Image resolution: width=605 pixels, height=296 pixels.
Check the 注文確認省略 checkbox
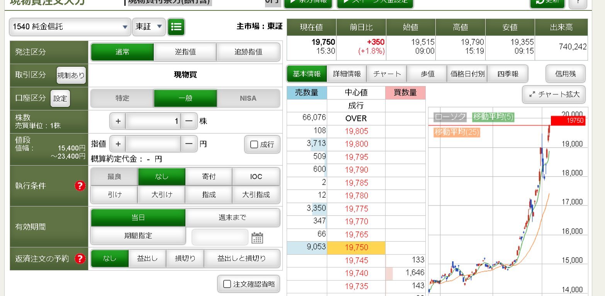click(x=228, y=284)
